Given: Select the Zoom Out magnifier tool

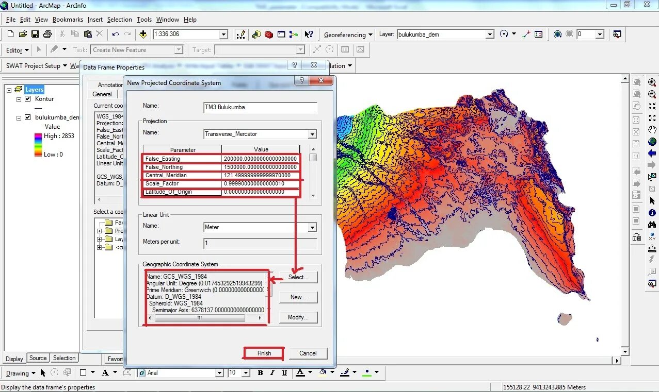Looking at the screenshot, I should coord(652,94).
